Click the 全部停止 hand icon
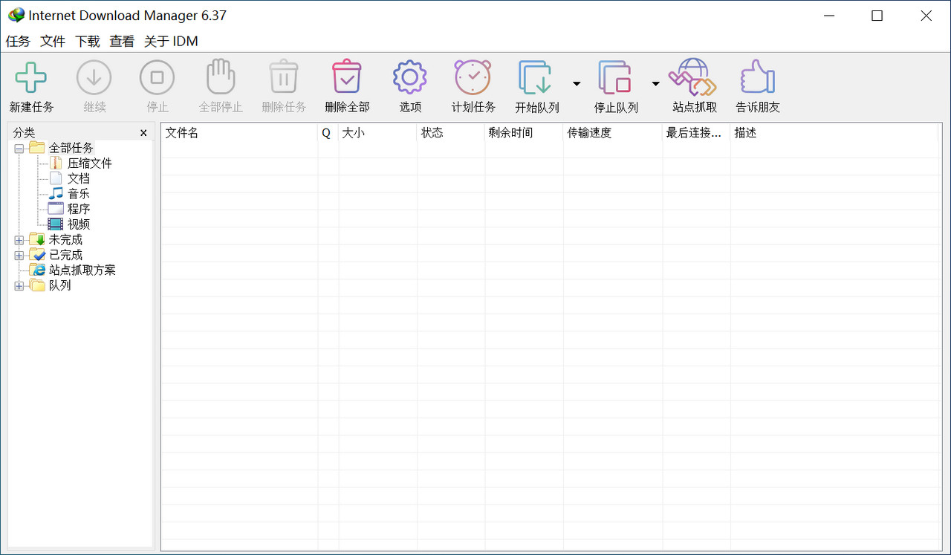Screen dimensions: 951x555 click(x=221, y=77)
